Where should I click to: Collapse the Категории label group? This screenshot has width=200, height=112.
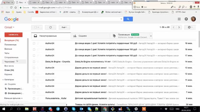coord(3,80)
